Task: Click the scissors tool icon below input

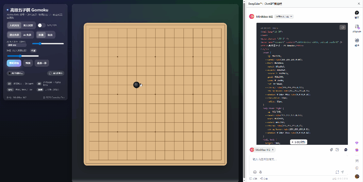Action: (x=261, y=172)
